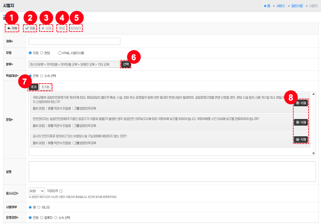Viewport: 321px width, 224px height.
Task: Click the 선택 category select button
Action: (x=126, y=64)
